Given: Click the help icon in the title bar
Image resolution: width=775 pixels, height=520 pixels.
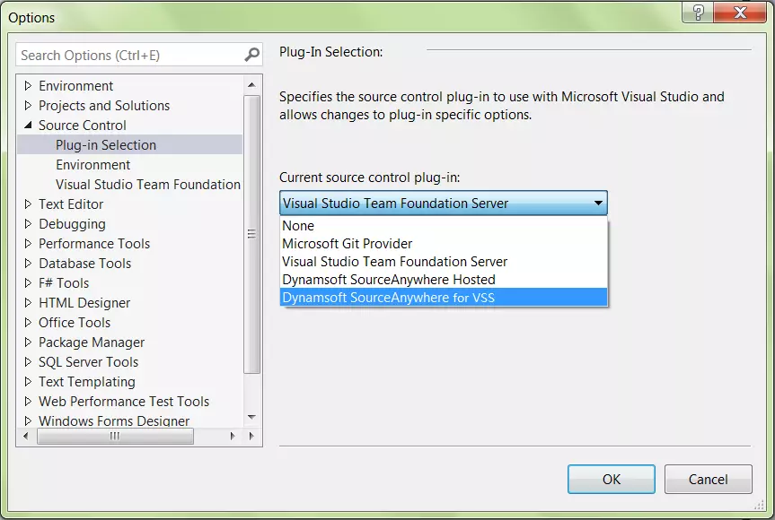Looking at the screenshot, I should click(699, 13).
